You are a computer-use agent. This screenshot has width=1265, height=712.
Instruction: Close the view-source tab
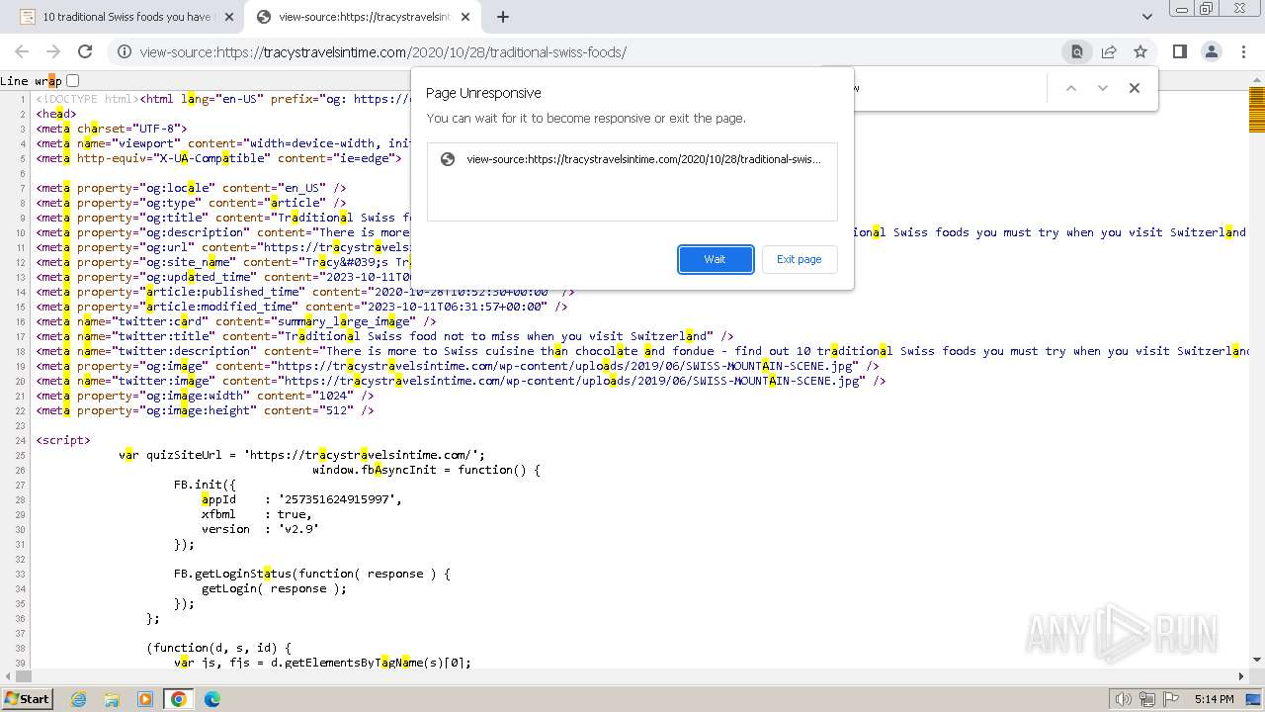(465, 17)
